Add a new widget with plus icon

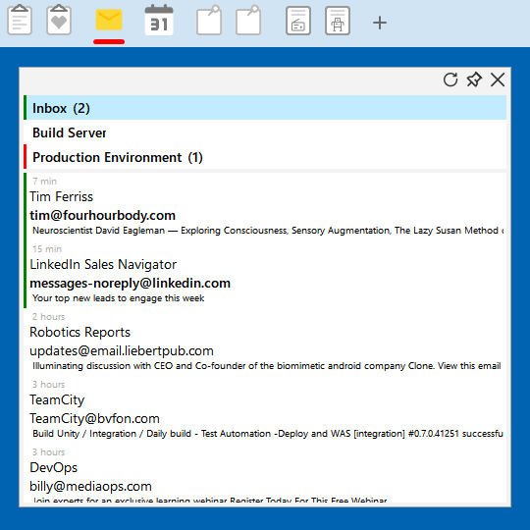(380, 23)
